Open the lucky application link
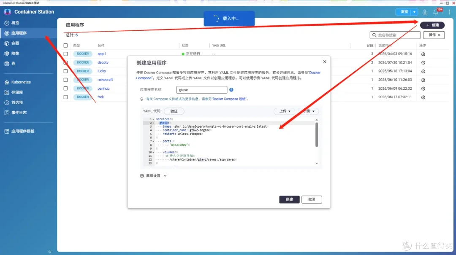 (101, 71)
